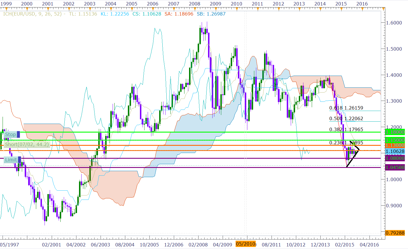The height and width of the screenshot is (249, 408).
Task: Select the orange marker under year 2007
Action: click(174, 9)
